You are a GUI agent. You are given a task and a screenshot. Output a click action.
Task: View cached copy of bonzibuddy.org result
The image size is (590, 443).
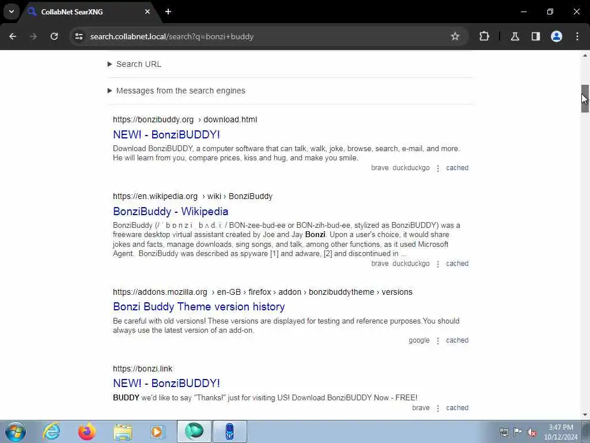[x=457, y=168]
